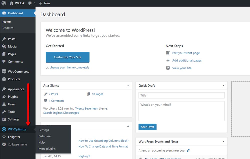The height and width of the screenshot is (159, 250).
Task: Click Add additional pages link
Action: point(187,60)
